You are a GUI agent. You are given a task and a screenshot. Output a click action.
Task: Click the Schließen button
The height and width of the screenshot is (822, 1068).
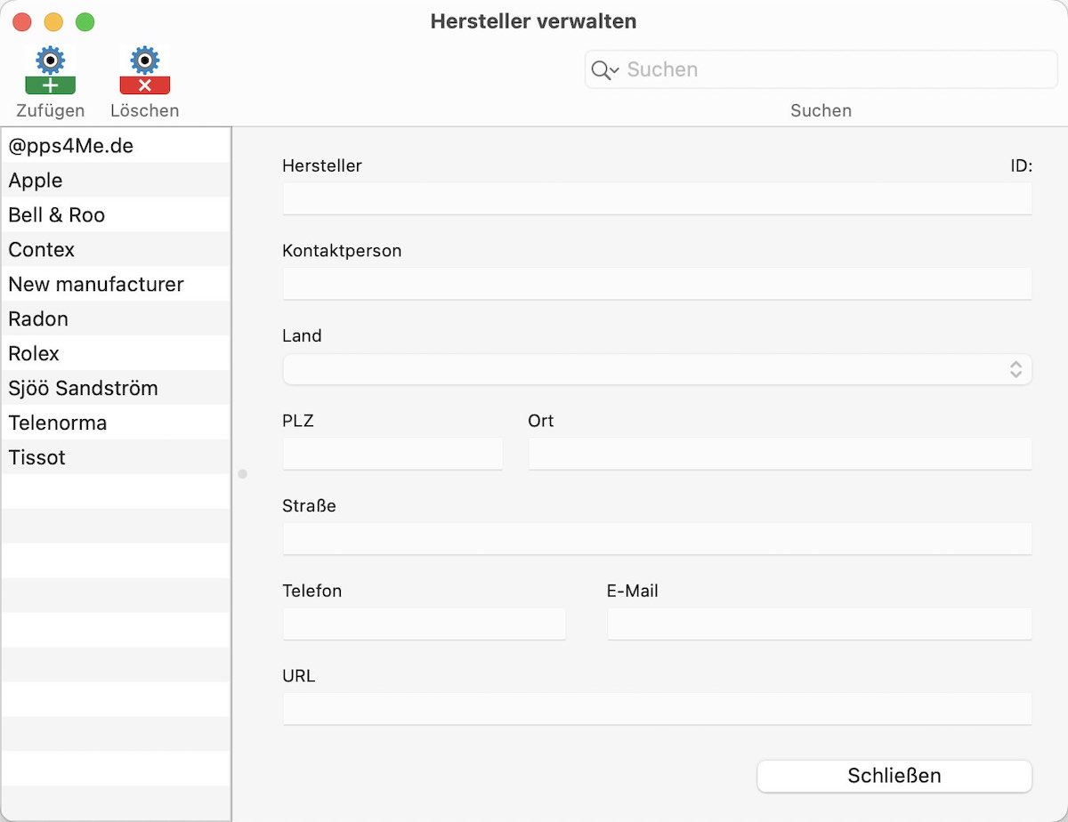(x=894, y=776)
